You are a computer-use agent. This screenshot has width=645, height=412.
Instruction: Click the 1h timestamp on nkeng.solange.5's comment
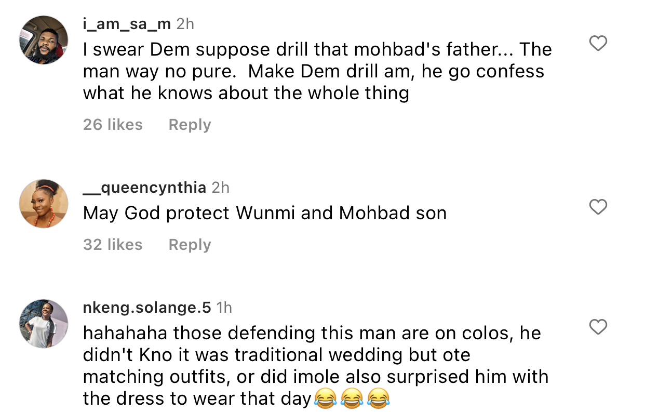click(x=224, y=308)
